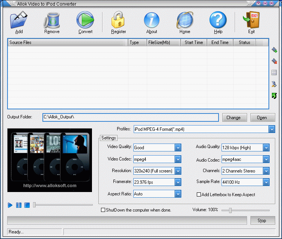
Task: Toggle ShutDown the computer when done
Action: pyautogui.click(x=103, y=210)
